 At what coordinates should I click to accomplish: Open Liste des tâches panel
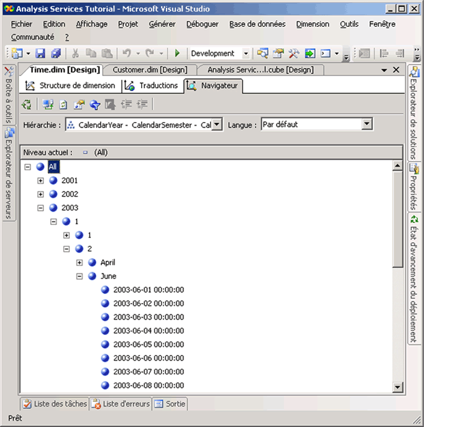[x=55, y=404]
